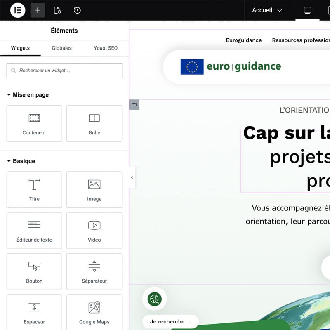The height and width of the screenshot is (330, 330).
Task: Open the revision history icon
Action: [77, 10]
